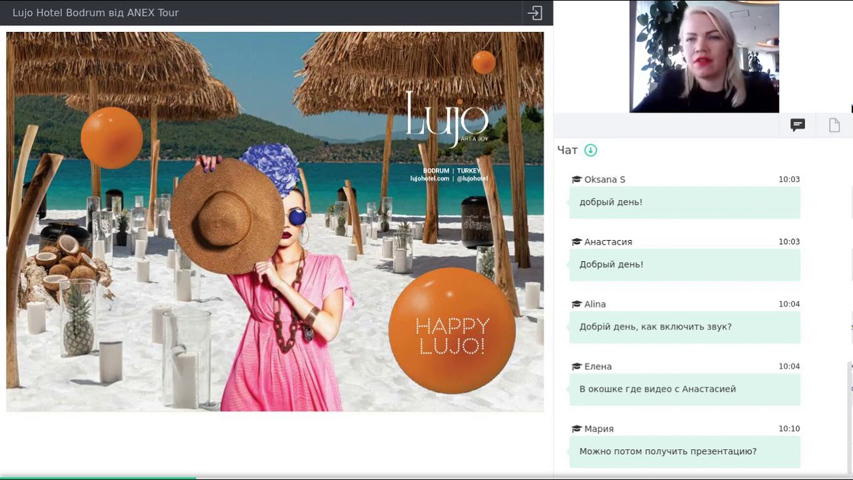Click the "Чат" heading
The image size is (853, 480).
567,150
